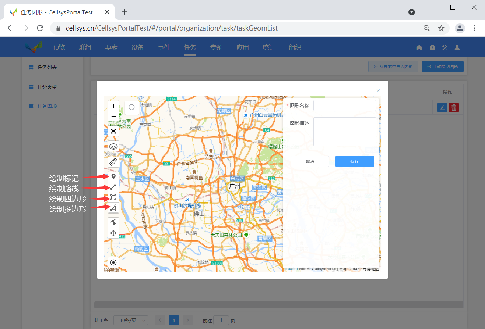Viewport: 485px width, 329px height.
Task: Select the ruler measure tool
Action: pyautogui.click(x=113, y=162)
